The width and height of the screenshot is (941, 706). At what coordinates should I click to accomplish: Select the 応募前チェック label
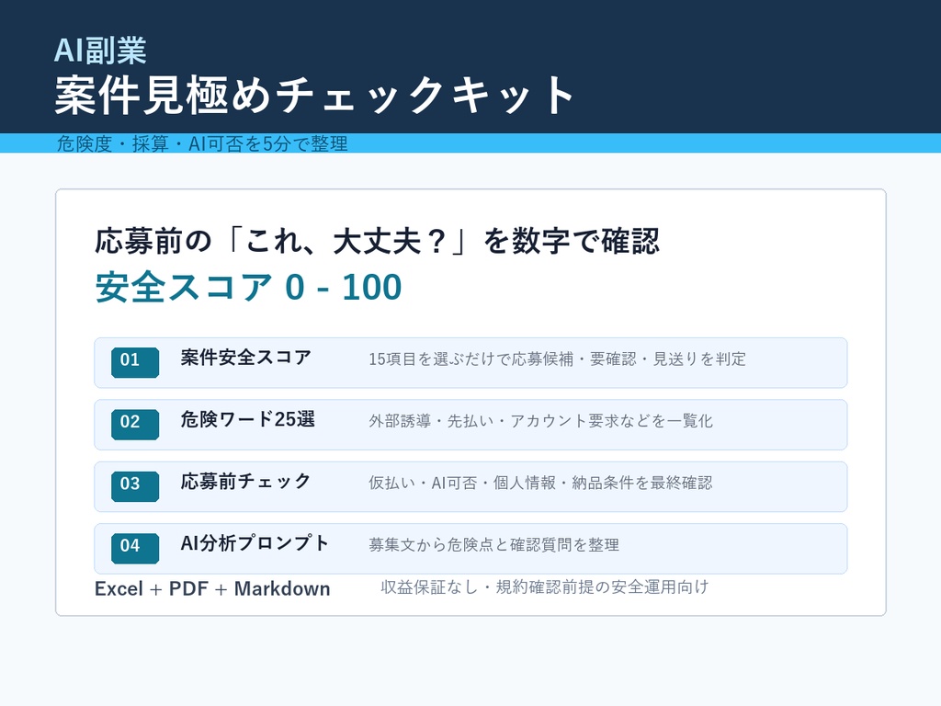pyautogui.click(x=246, y=482)
